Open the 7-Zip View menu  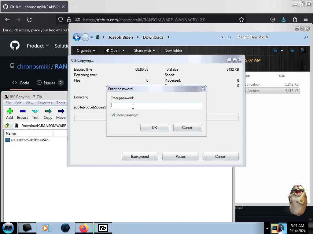(29, 103)
